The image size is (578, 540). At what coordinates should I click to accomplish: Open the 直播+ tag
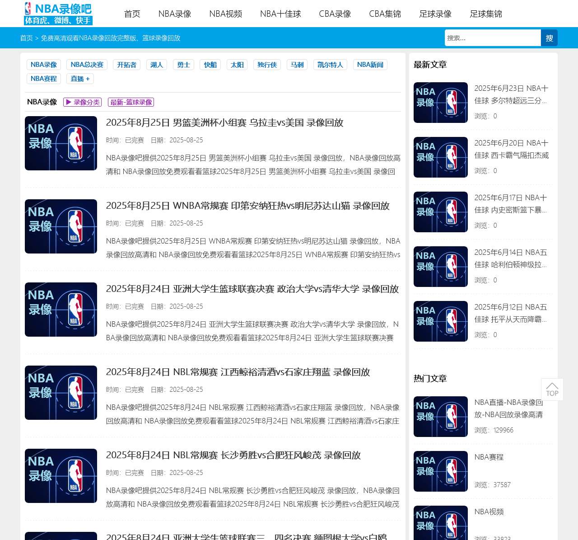tap(79, 79)
